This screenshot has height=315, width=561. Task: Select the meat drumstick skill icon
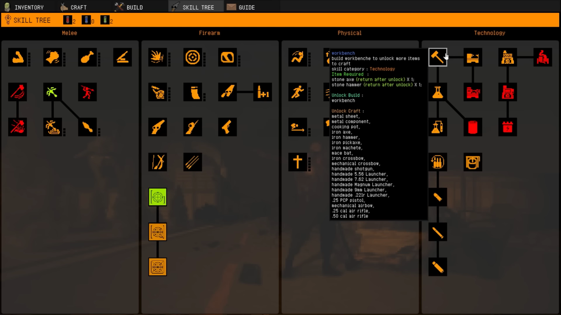click(87, 57)
